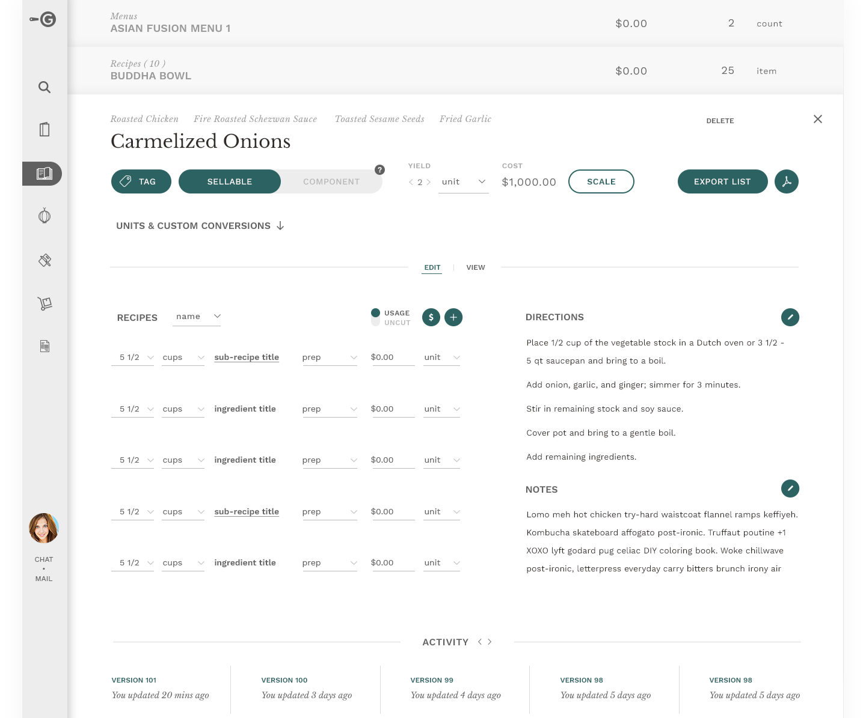Click cost field in first recipe row
866x718 pixels.
(x=392, y=357)
